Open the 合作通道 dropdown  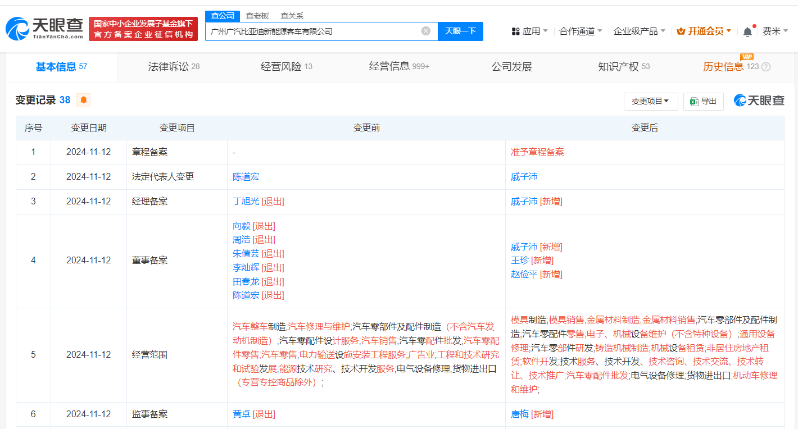(x=581, y=31)
